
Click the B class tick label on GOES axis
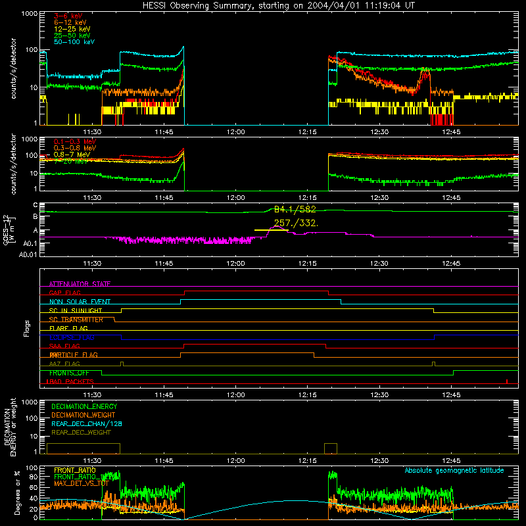pos(36,217)
